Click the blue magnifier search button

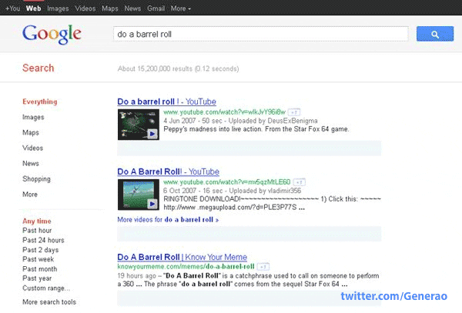pyautogui.click(x=435, y=34)
